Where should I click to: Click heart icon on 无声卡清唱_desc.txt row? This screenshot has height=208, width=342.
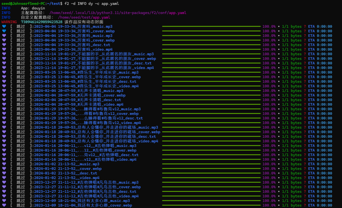[4, 100]
